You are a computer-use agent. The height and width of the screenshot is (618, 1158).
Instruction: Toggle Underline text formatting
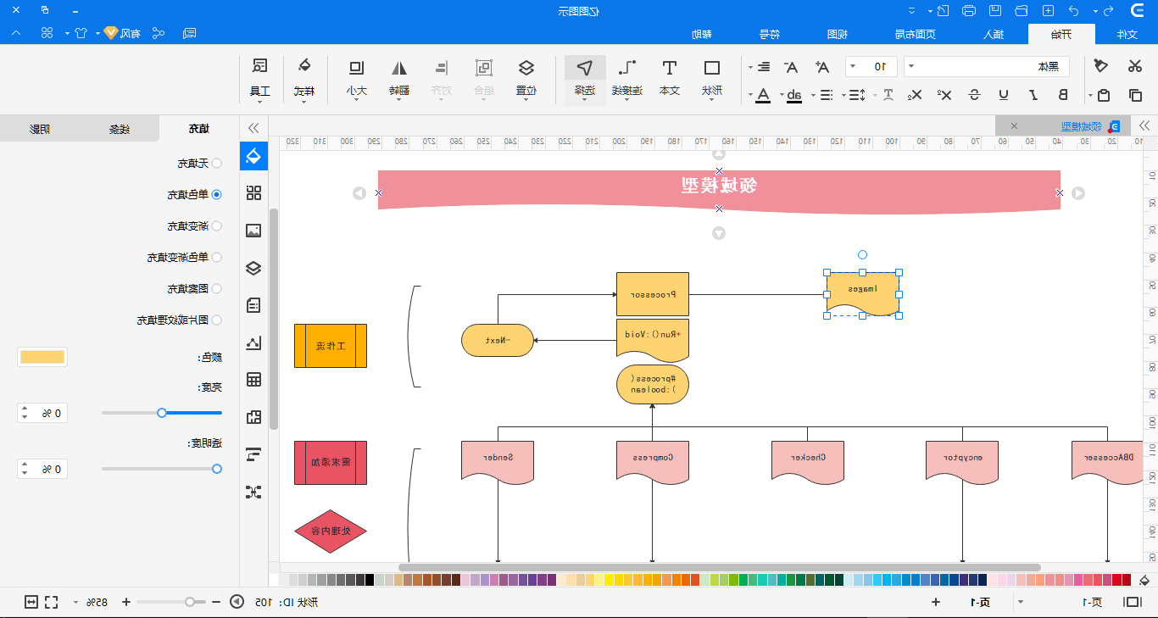tap(1004, 95)
